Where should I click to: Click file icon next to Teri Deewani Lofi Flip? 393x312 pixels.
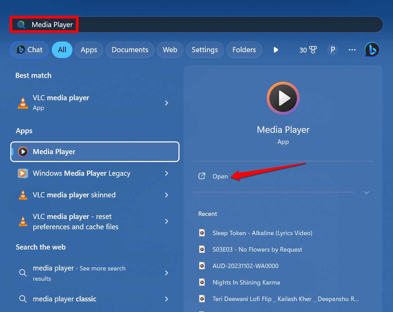(202, 299)
